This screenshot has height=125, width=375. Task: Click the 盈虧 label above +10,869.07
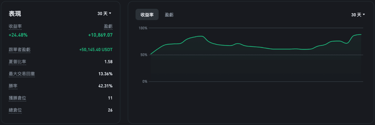(x=108, y=26)
